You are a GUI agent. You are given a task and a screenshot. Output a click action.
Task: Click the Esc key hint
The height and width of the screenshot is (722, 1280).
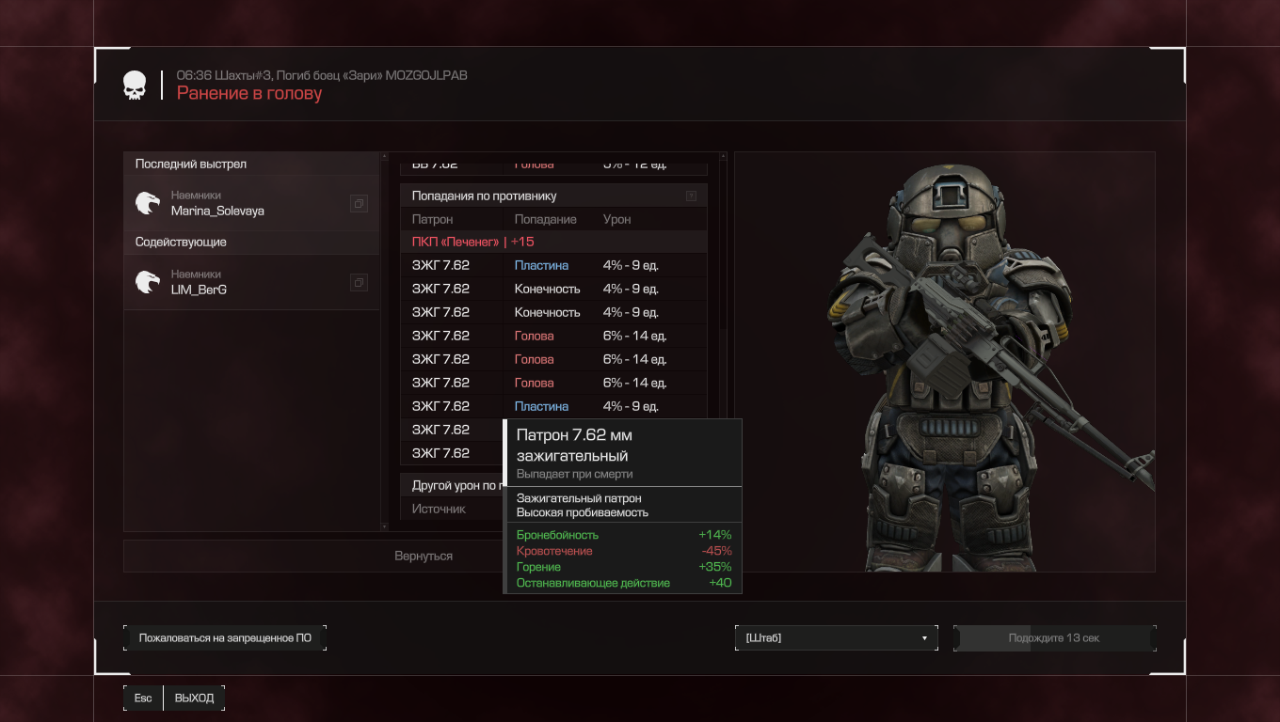coord(143,698)
